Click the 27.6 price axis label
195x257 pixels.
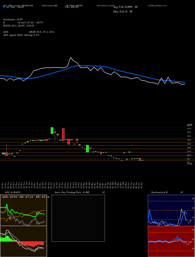coord(189,151)
